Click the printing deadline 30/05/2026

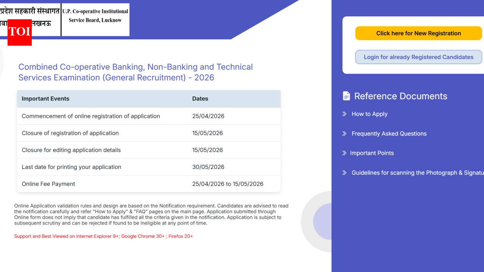coord(208,167)
